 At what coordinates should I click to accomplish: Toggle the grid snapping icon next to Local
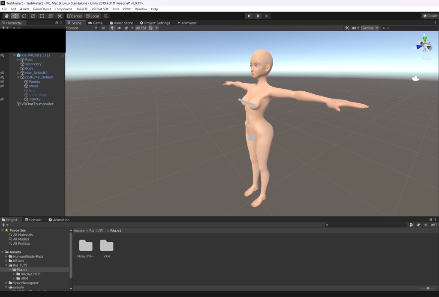point(105,16)
